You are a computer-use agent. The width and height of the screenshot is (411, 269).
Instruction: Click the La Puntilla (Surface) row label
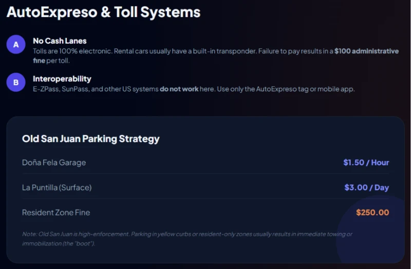[57, 187]
